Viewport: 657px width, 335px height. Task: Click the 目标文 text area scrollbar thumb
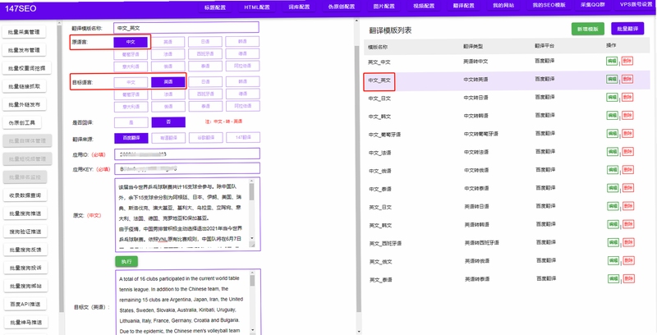click(x=252, y=281)
